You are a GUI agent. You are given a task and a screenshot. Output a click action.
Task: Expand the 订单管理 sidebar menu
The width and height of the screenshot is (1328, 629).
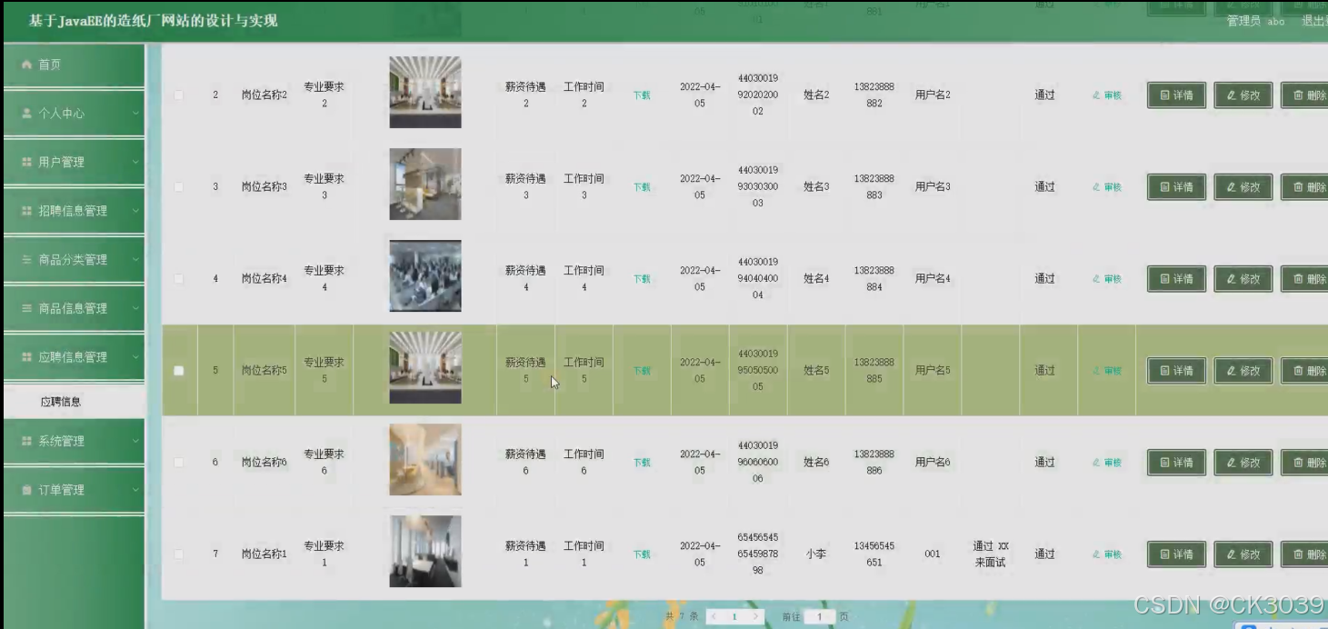tap(74, 490)
